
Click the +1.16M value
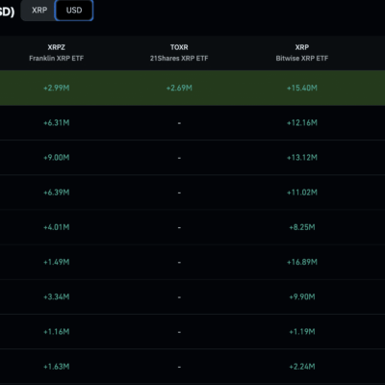click(57, 332)
